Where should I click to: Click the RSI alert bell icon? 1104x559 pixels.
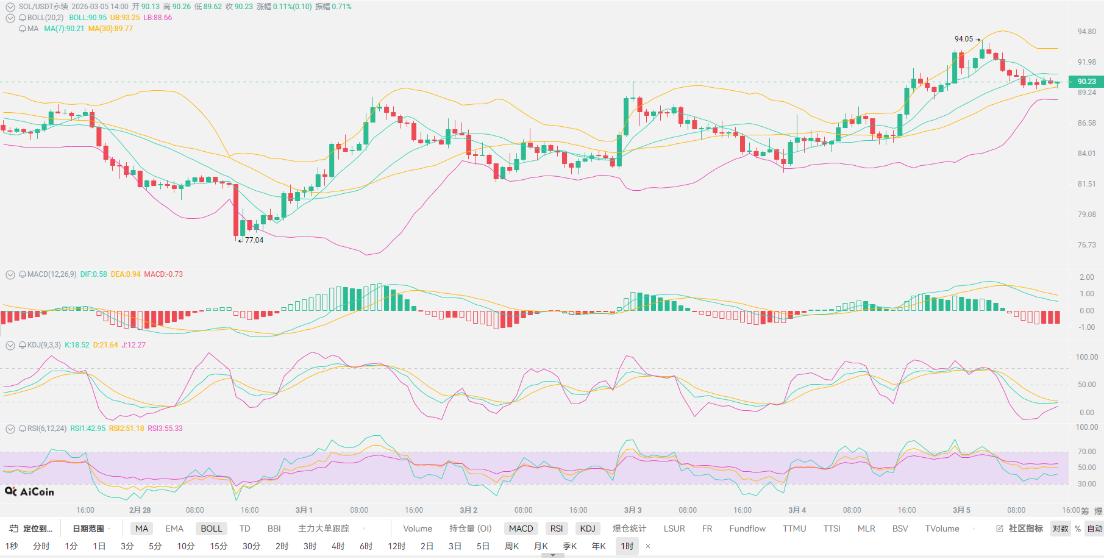(23, 429)
